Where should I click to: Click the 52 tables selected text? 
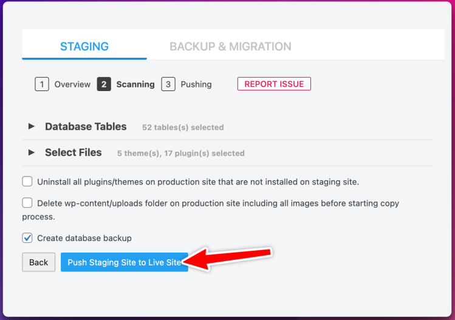183,128
